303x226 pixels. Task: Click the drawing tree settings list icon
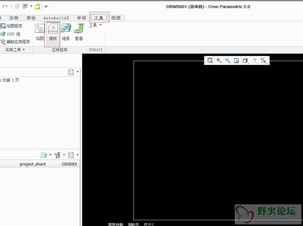tap(71, 72)
